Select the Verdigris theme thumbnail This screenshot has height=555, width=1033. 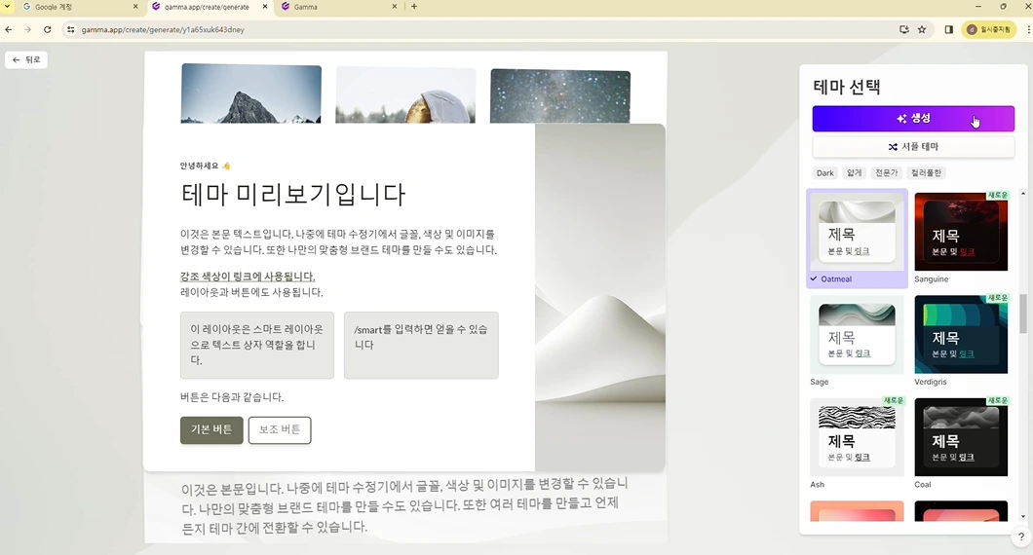961,334
